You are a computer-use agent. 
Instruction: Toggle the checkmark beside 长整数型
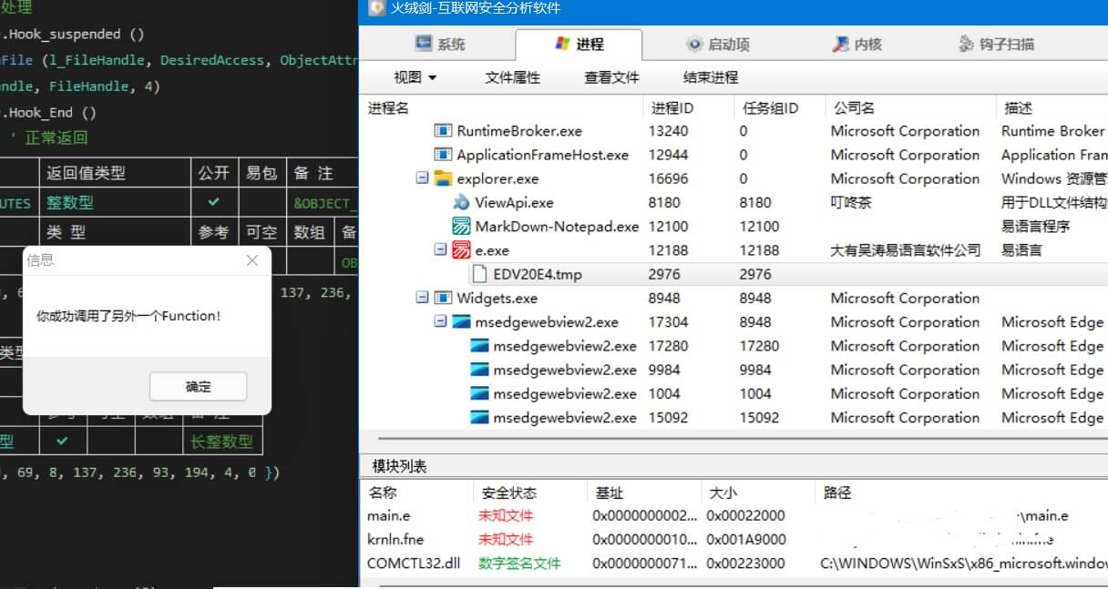(62, 440)
